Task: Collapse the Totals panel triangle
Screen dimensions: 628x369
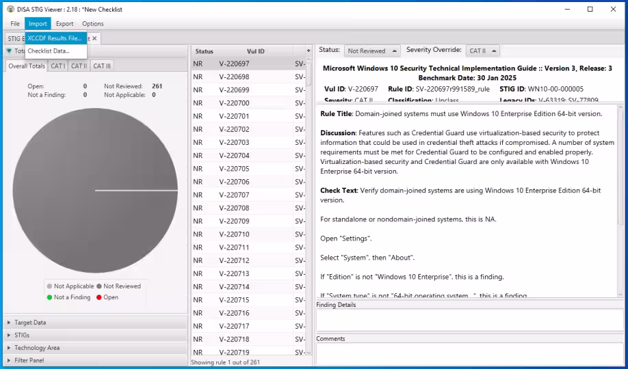Action: point(9,51)
